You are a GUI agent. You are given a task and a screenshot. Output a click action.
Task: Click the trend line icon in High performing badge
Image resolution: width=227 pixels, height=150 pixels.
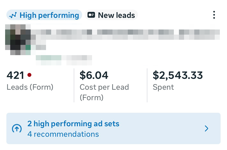[13, 15]
